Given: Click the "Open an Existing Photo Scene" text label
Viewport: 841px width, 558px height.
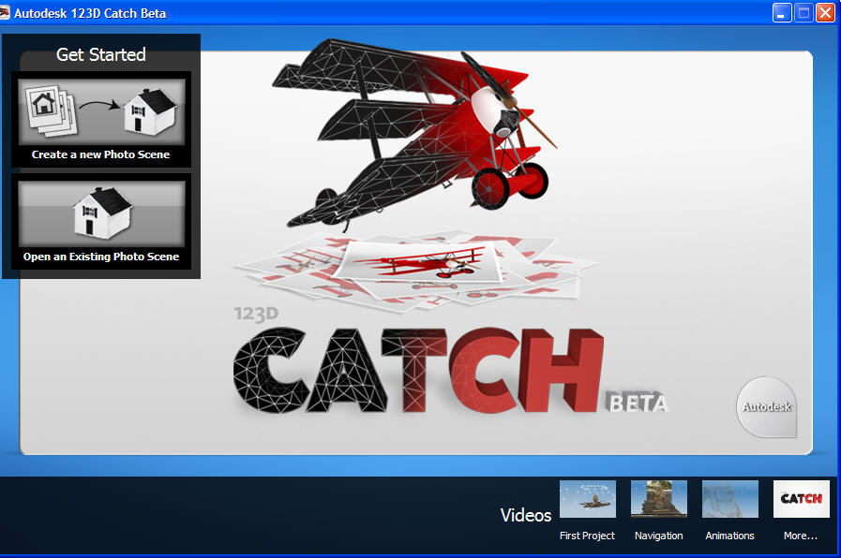Looking at the screenshot, I should [x=101, y=257].
